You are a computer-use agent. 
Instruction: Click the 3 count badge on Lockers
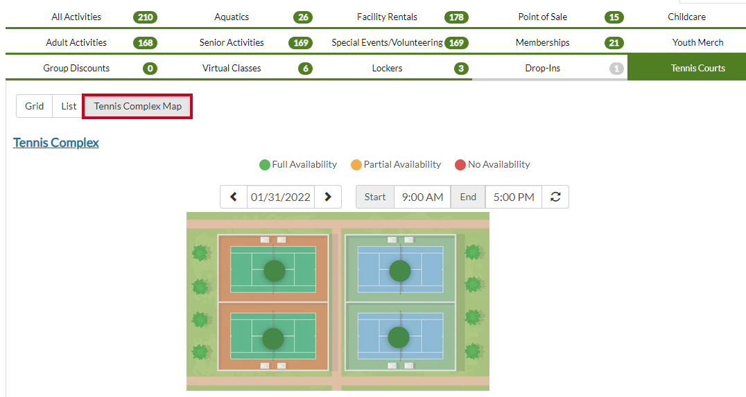click(x=461, y=69)
